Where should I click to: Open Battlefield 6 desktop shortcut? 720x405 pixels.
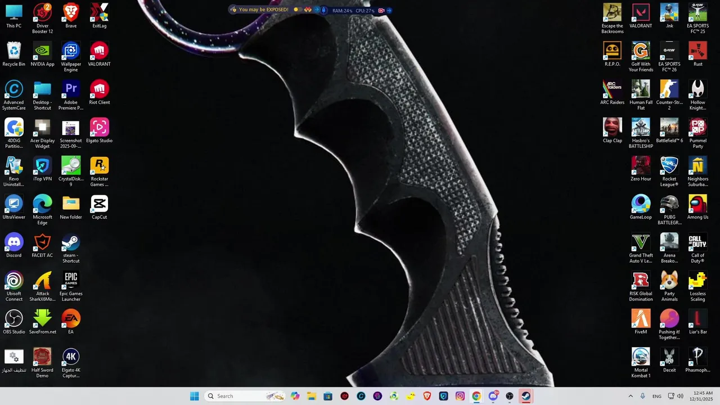[x=669, y=131]
